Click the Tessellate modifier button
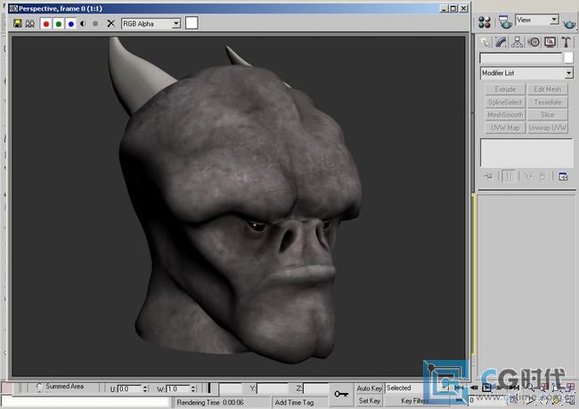 coord(548,102)
